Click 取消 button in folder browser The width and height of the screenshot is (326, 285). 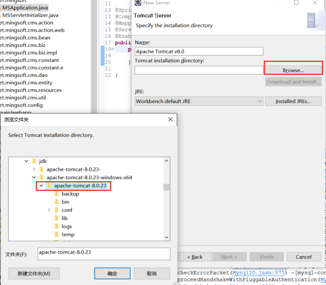coord(151,274)
